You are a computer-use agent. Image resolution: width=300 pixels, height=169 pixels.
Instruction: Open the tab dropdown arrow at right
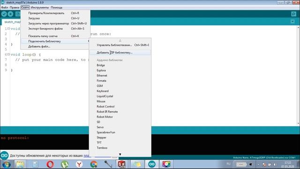(x=292, y=22)
